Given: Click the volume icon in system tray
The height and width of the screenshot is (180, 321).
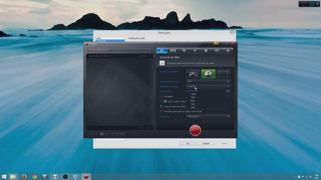Looking at the screenshot, I should click(x=311, y=176).
